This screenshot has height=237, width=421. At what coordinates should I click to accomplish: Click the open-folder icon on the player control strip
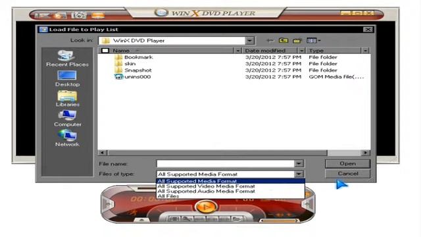[237, 219]
